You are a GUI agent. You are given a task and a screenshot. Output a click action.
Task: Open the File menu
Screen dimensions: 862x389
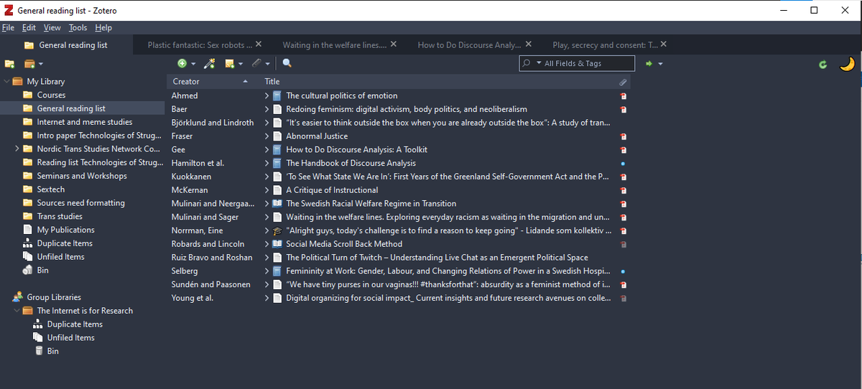(8, 27)
